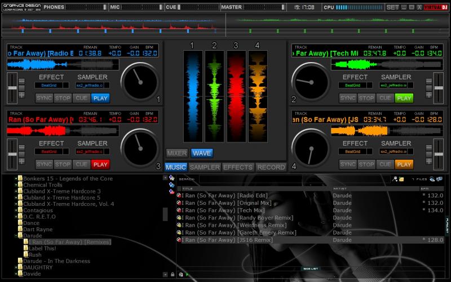
Task: Click the blue virtual folder icon
Action: coord(172,184)
